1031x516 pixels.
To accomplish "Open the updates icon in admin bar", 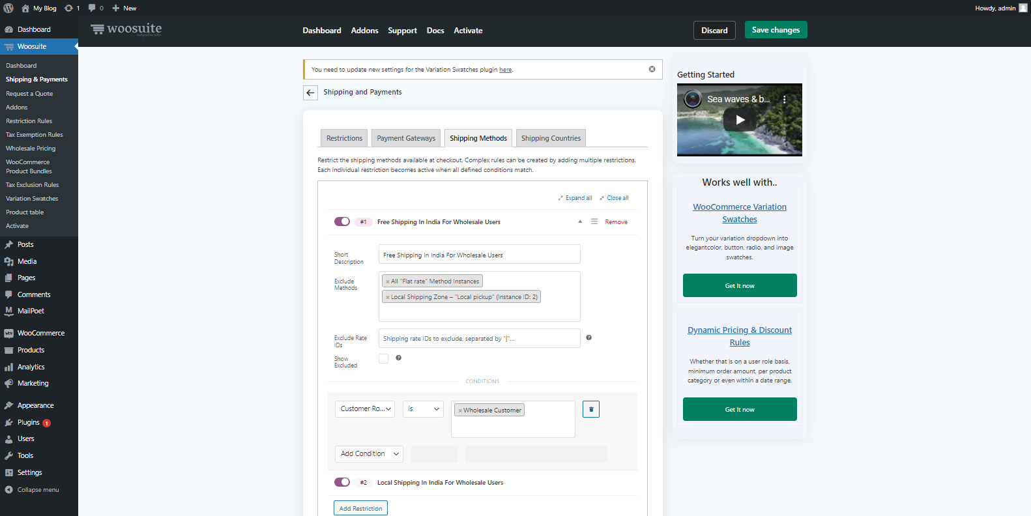I will [x=68, y=8].
